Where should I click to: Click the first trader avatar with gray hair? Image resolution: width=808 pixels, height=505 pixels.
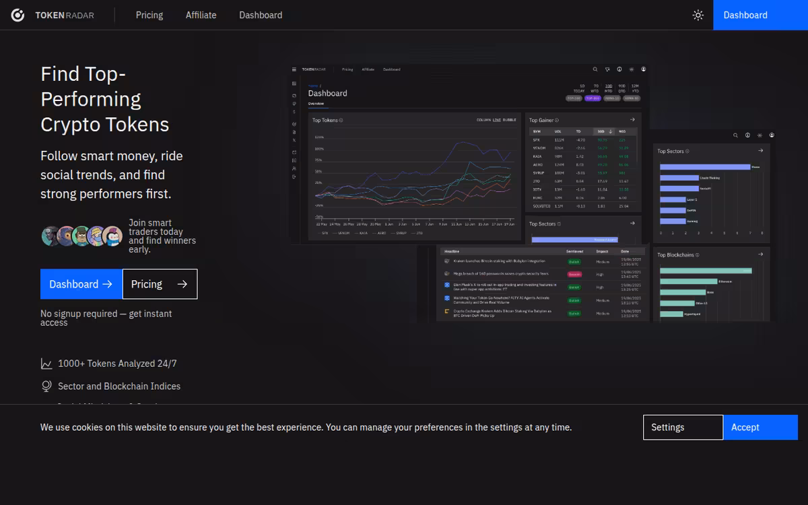51,236
